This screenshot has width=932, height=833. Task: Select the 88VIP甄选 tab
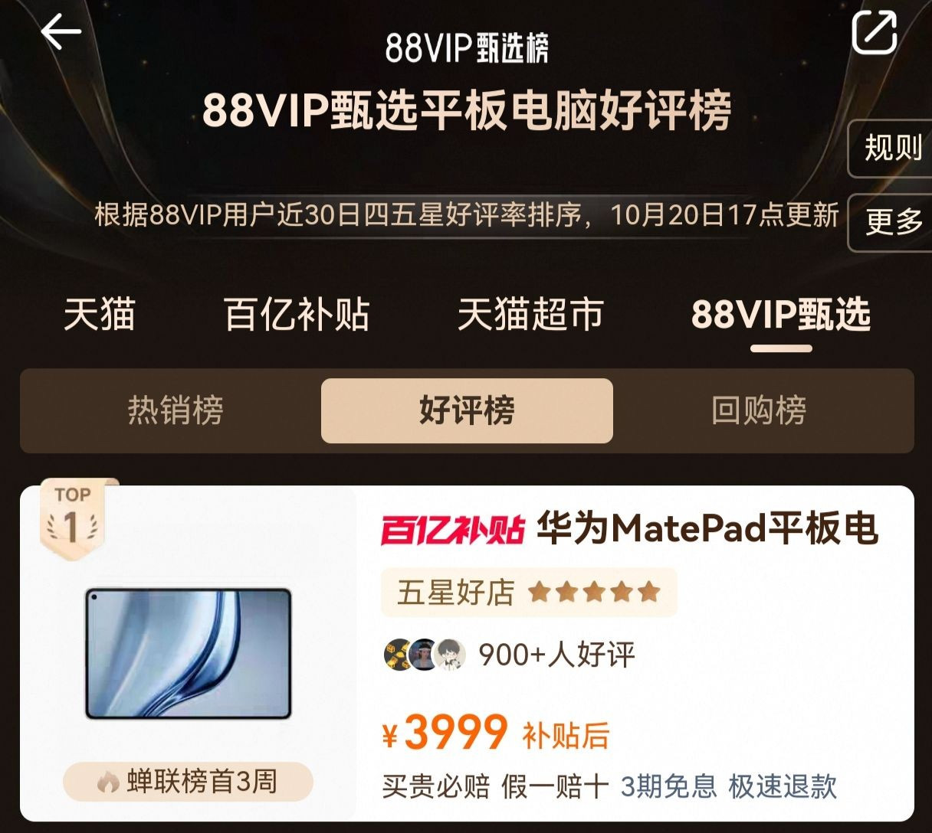click(x=781, y=314)
